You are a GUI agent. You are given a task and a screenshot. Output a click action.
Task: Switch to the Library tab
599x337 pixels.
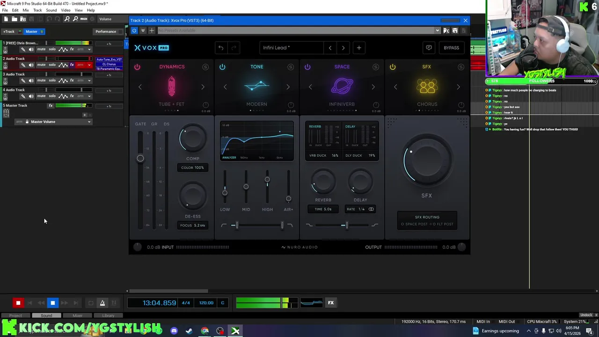pyautogui.click(x=108, y=315)
